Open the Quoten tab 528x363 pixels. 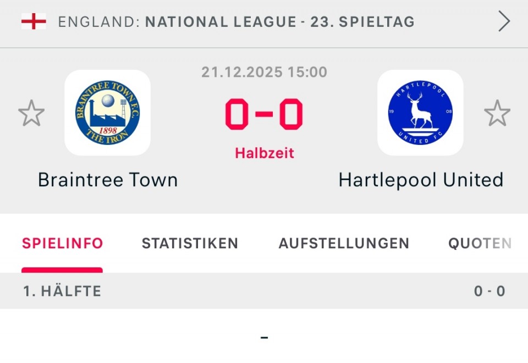coord(480,243)
